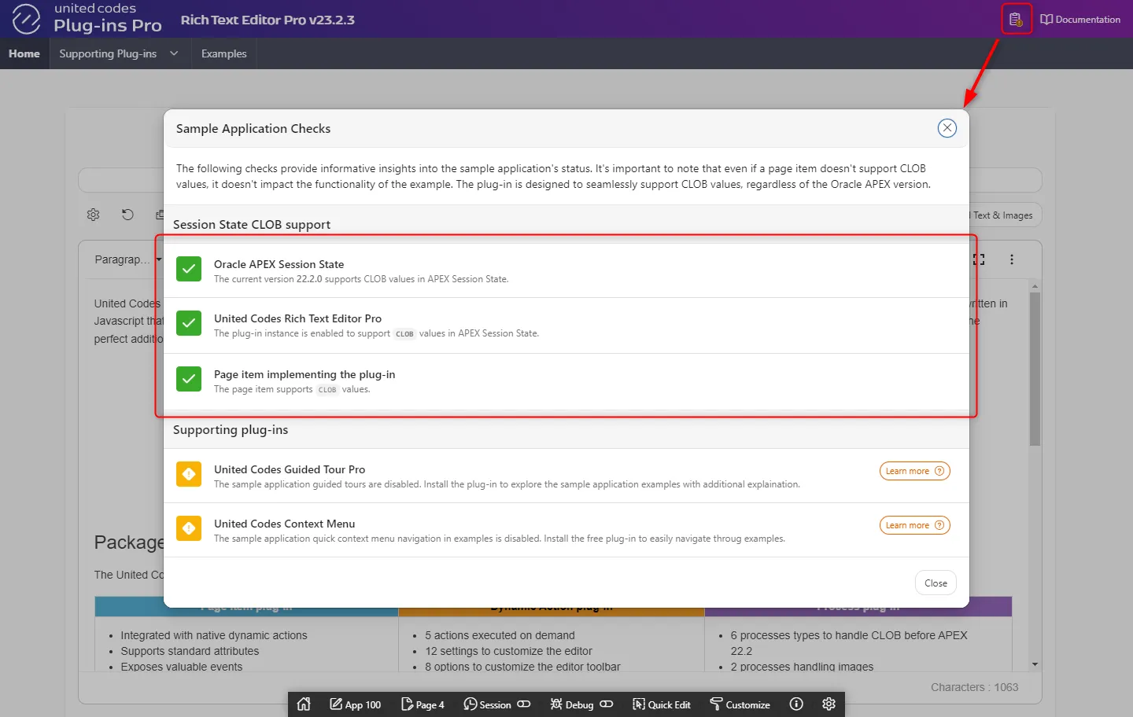Screen dimensions: 1133x717
Task: Edit Page 4 from developer toolbar
Action: [x=423, y=704]
